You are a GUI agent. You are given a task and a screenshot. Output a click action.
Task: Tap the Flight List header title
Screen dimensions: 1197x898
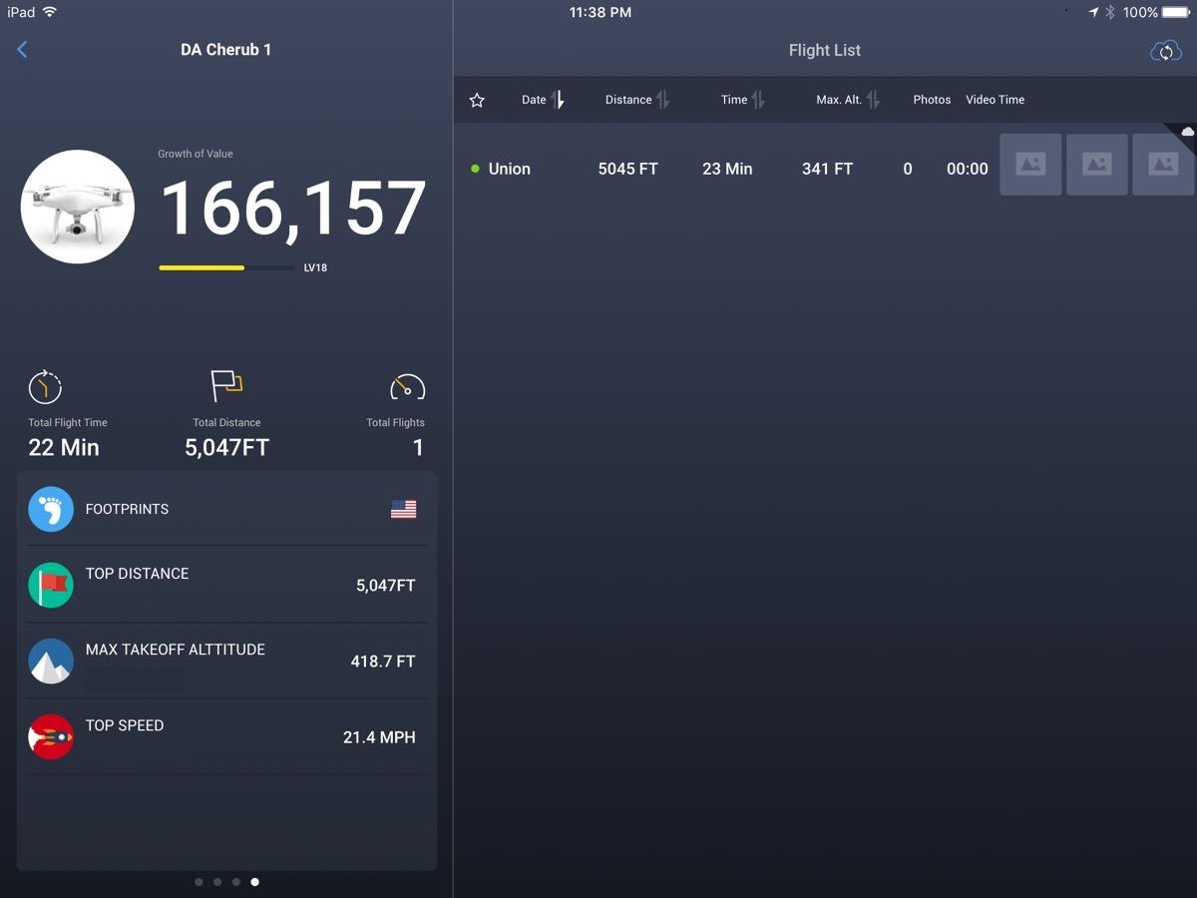pyautogui.click(x=825, y=50)
